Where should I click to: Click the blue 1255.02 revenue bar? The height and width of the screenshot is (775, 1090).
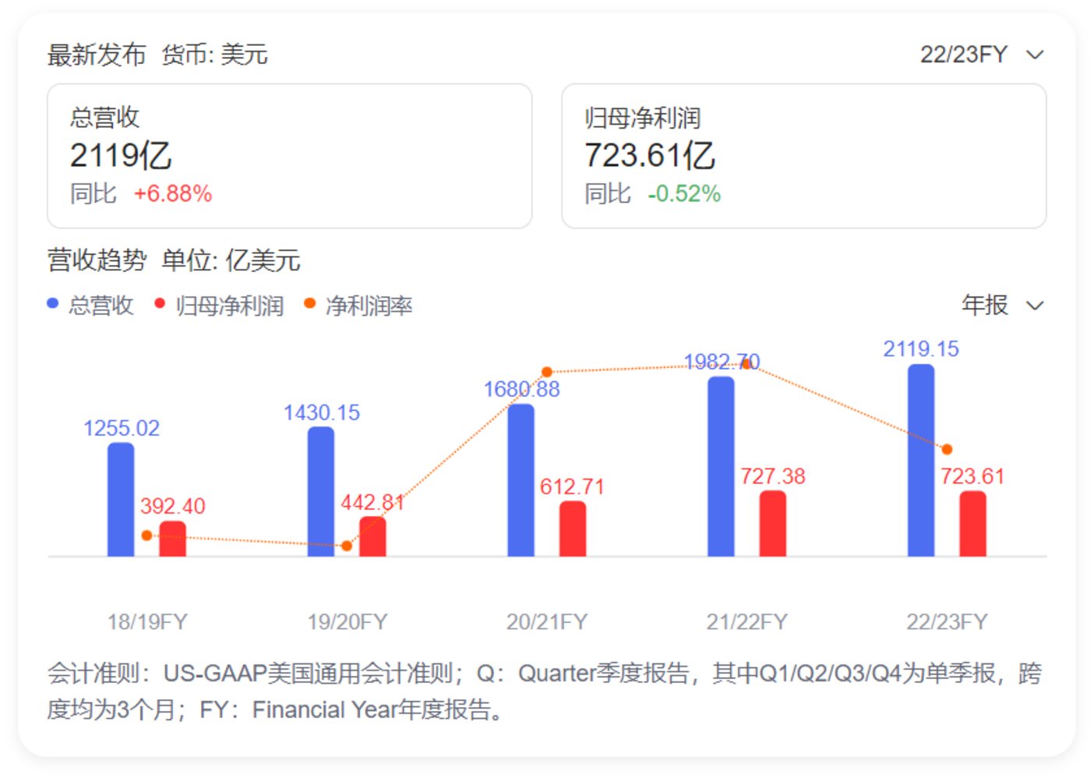pos(121,499)
